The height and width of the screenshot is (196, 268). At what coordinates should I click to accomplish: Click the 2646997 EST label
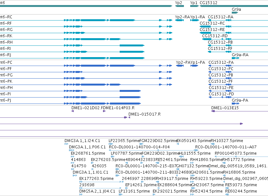click(x=131, y=179)
